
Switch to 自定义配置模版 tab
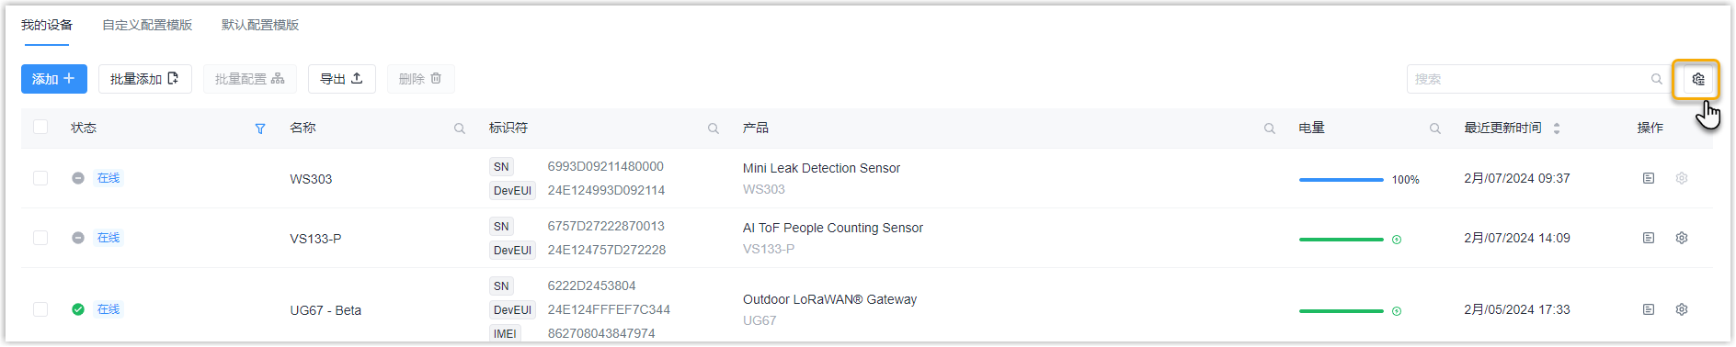pos(147,25)
